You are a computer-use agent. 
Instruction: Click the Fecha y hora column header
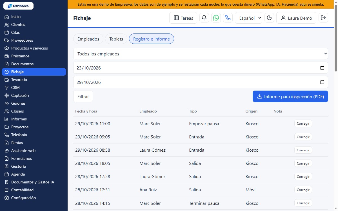pyautogui.click(x=86, y=111)
